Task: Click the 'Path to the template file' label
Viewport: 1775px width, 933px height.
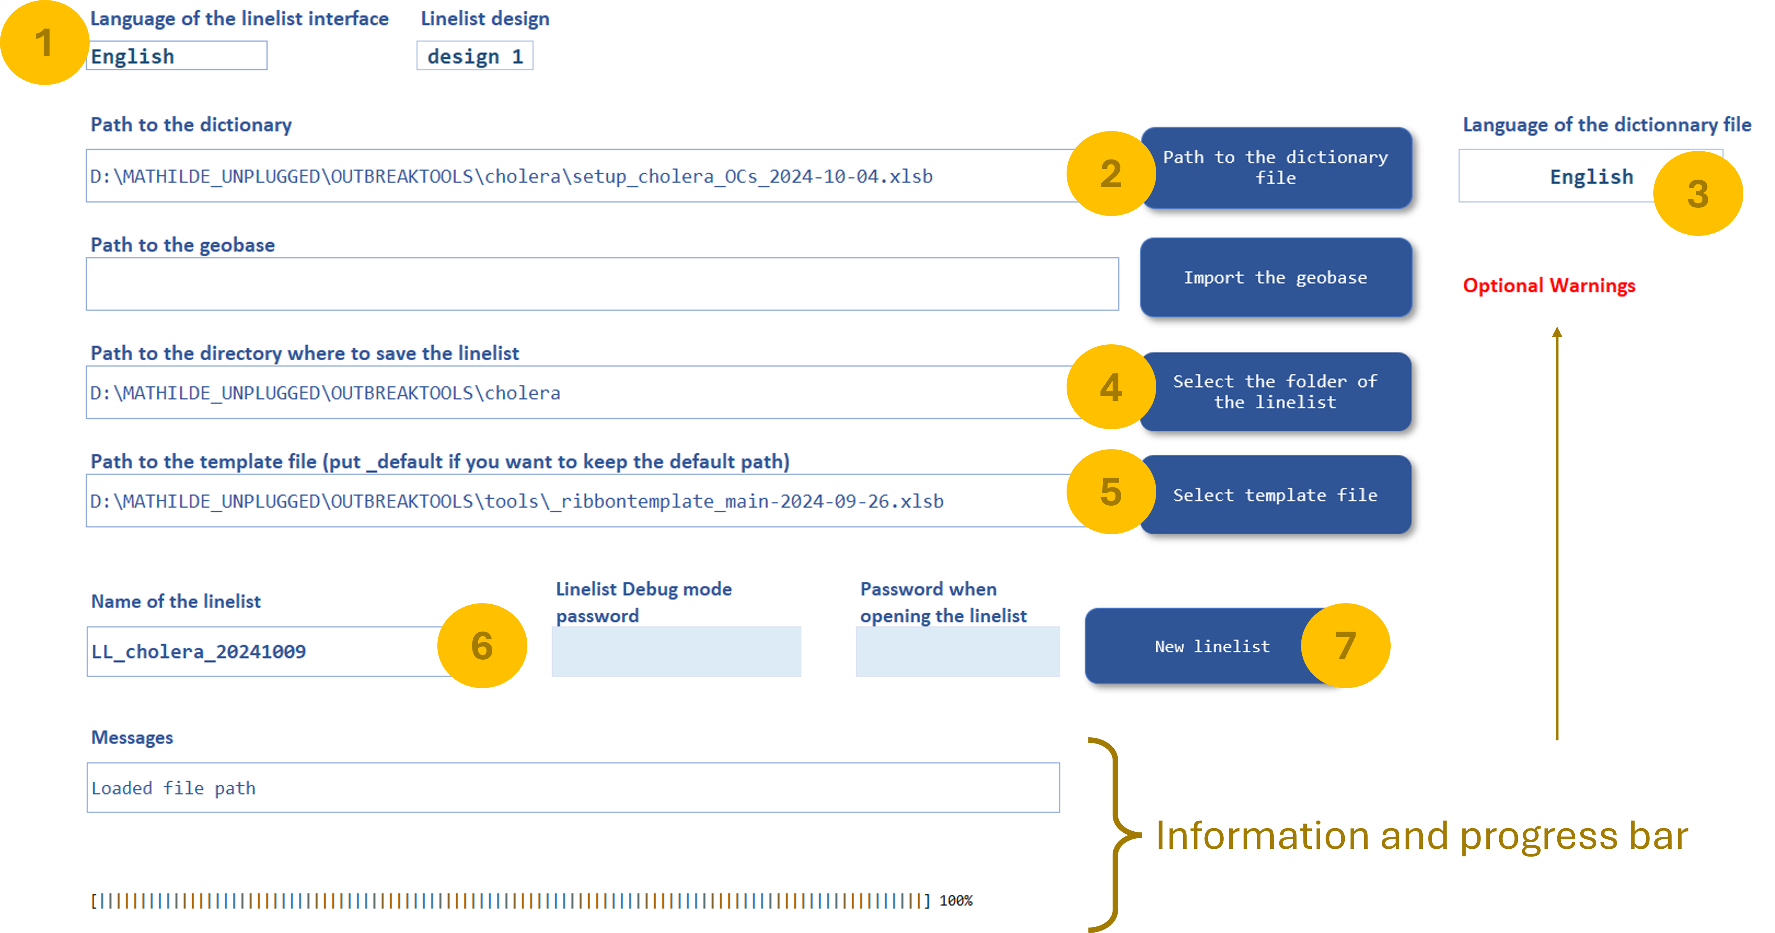Action: [x=440, y=461]
